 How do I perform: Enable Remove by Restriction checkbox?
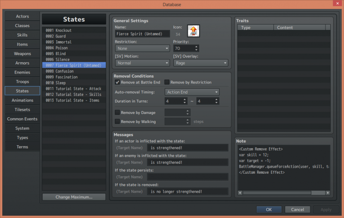coord(167,82)
